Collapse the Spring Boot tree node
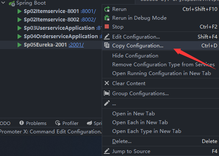The image size is (219, 156). coord(3,3)
